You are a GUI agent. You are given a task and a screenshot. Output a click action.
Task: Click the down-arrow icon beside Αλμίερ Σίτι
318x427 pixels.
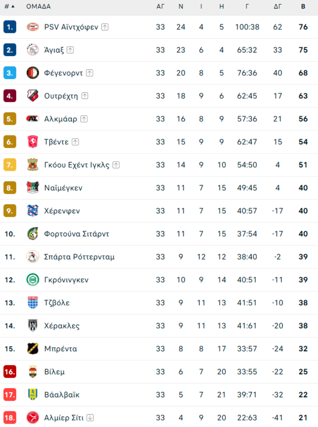90,418
